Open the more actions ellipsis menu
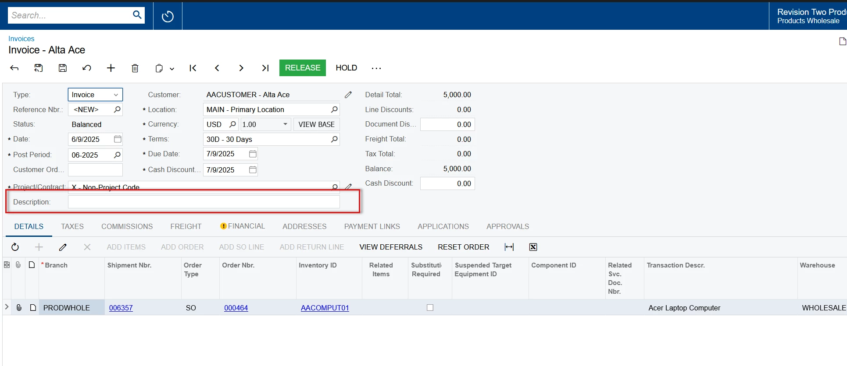The image size is (847, 366). click(x=376, y=68)
